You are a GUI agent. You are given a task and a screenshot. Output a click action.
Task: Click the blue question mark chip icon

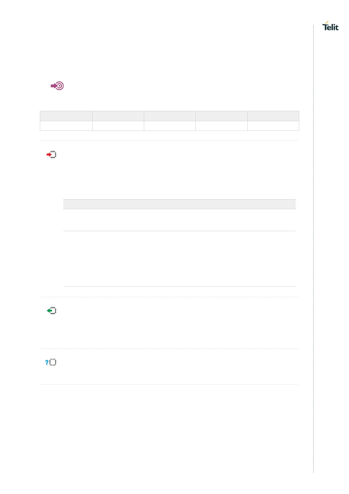(51, 362)
